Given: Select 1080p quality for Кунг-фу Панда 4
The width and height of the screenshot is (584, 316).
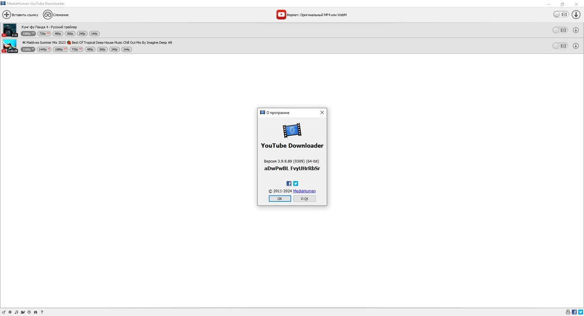Looking at the screenshot, I should [x=28, y=34].
